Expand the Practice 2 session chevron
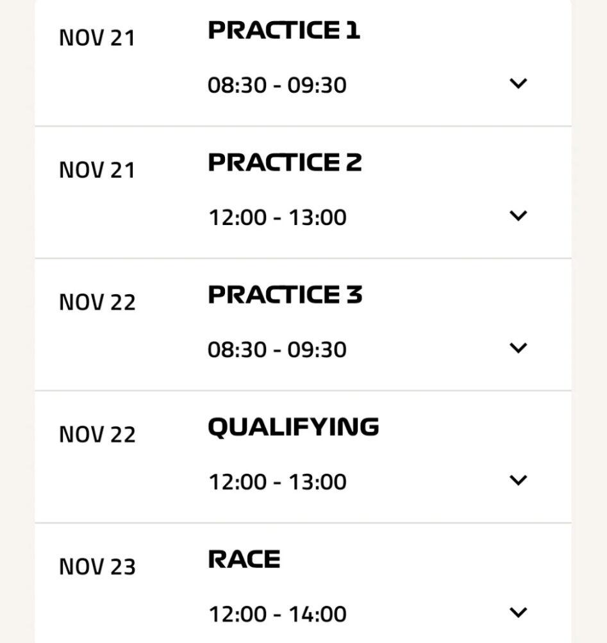This screenshot has height=643, width=607. [518, 215]
